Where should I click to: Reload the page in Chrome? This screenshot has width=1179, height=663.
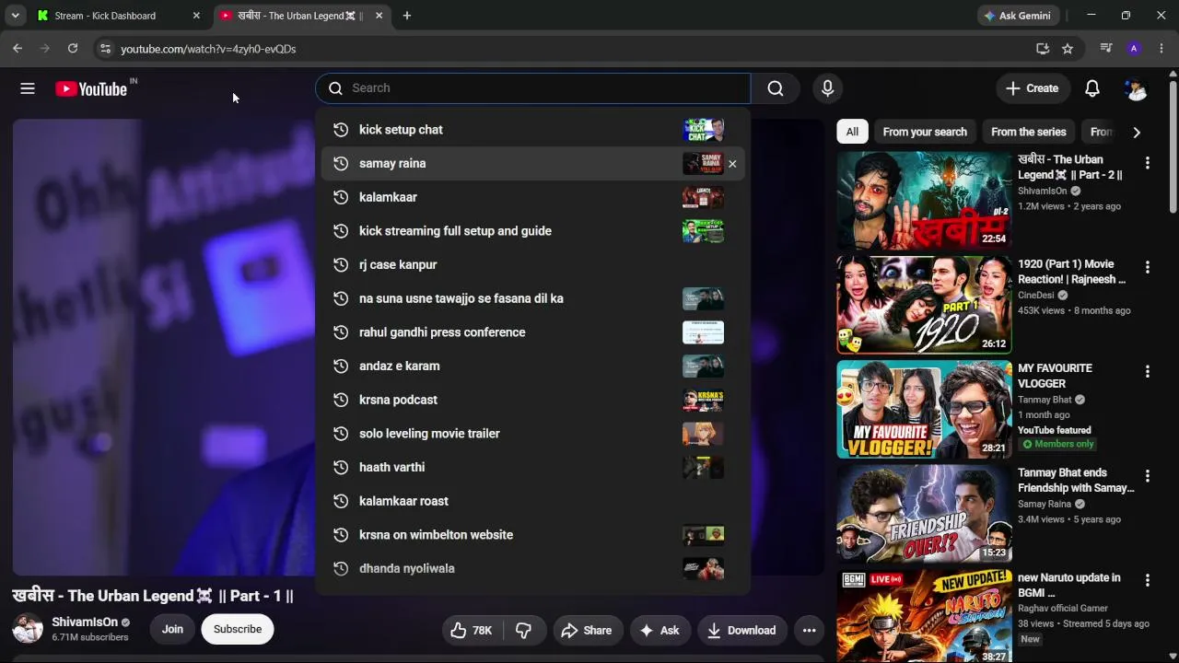[73, 49]
